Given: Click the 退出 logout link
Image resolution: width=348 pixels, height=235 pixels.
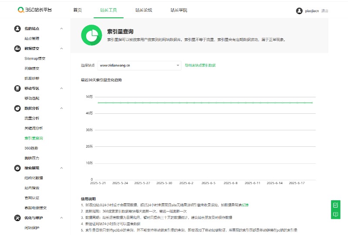Looking at the screenshot, I should coord(325,11).
